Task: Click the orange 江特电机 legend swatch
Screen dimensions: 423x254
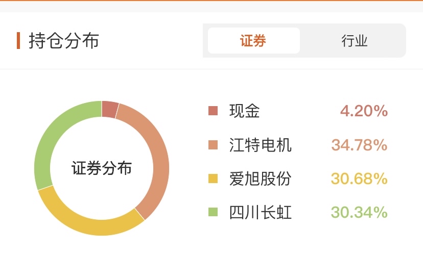Action: [213, 145]
